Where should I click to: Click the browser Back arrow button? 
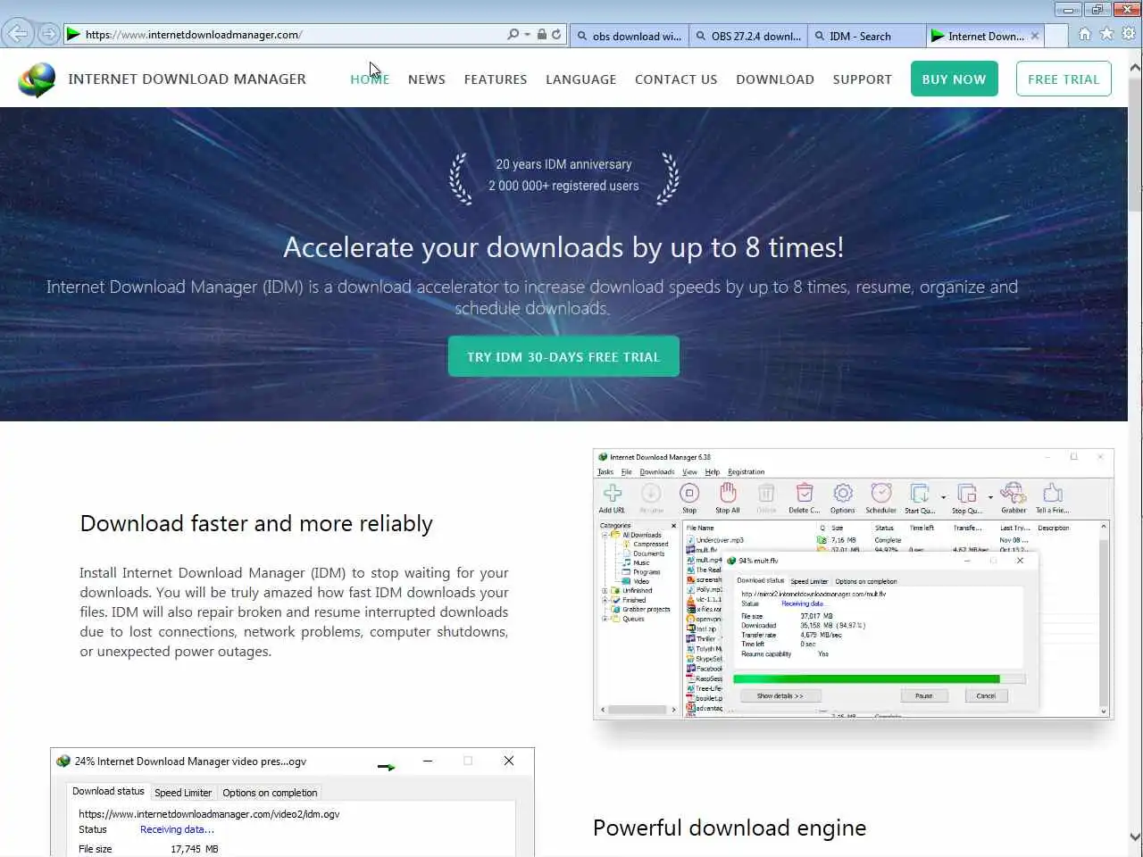point(18,34)
